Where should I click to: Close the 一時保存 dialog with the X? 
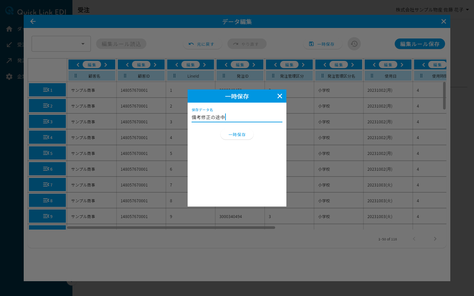(x=280, y=96)
